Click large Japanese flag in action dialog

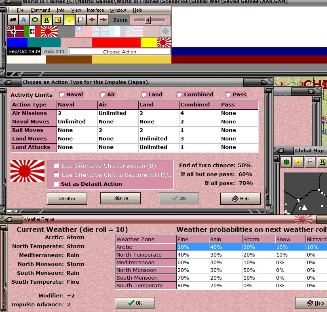pyautogui.click(x=27, y=171)
